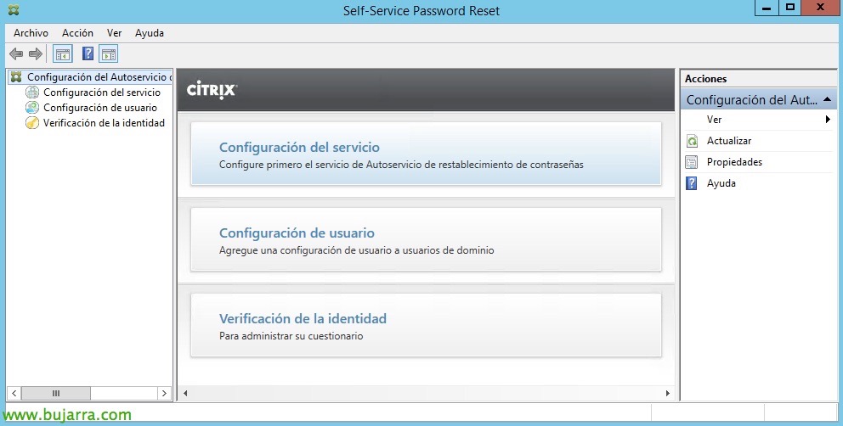Click the blue Help toolbar icon
843x426 pixels.
click(88, 53)
